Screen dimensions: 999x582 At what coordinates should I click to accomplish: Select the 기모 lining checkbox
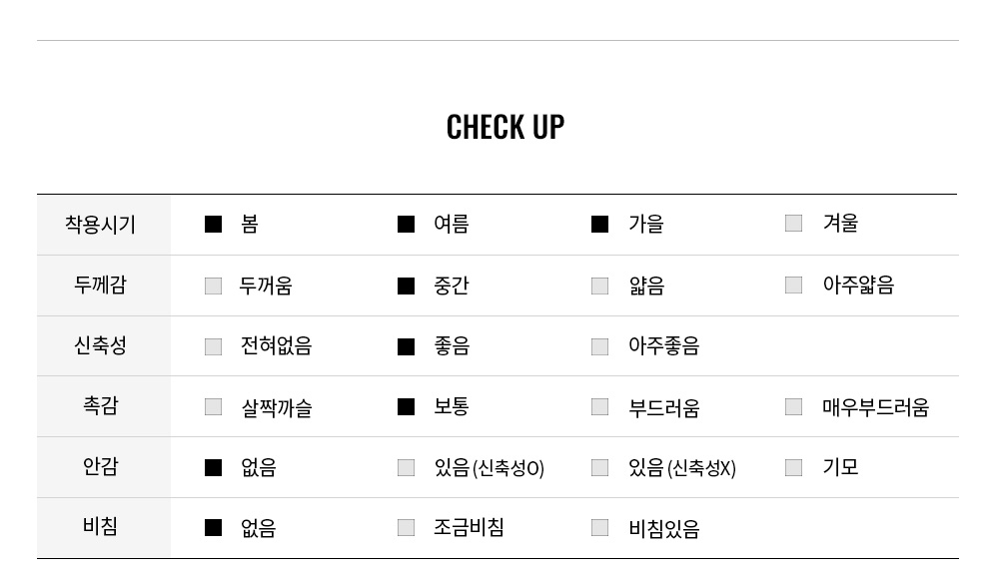[793, 468]
